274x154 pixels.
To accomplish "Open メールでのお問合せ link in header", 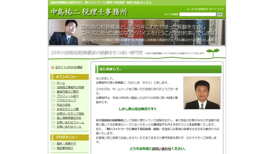I will click(x=197, y=9).
